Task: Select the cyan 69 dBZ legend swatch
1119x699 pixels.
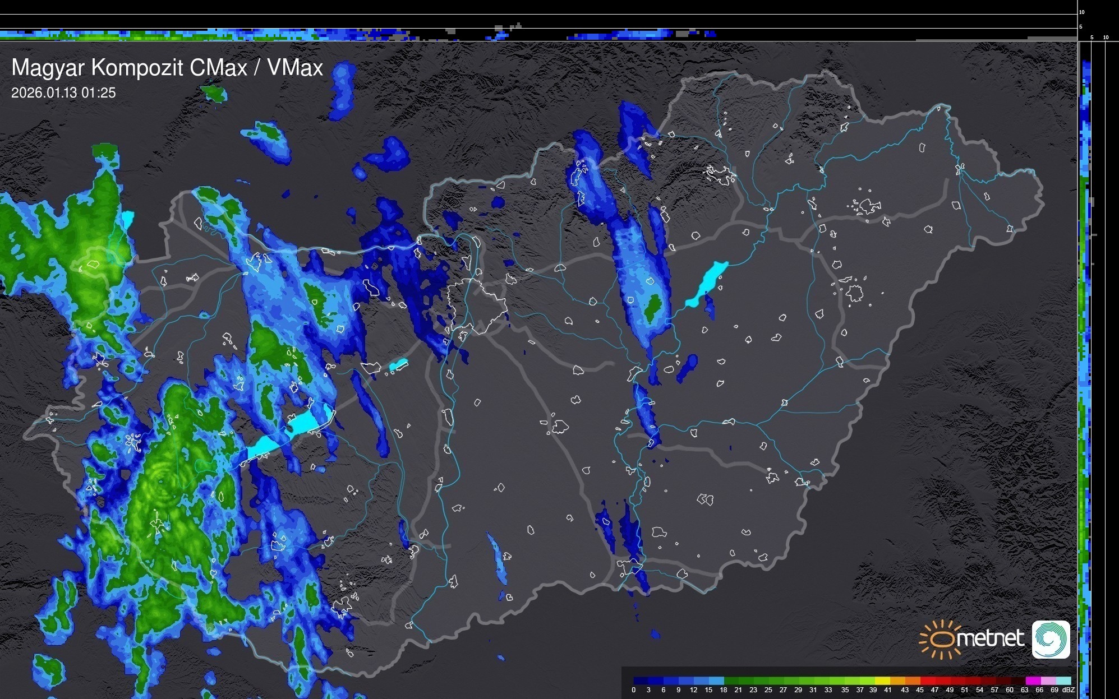Action: pyautogui.click(x=1063, y=681)
